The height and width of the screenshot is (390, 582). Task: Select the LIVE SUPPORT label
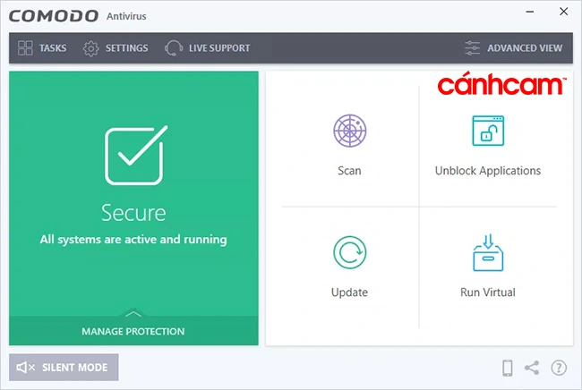(x=219, y=48)
